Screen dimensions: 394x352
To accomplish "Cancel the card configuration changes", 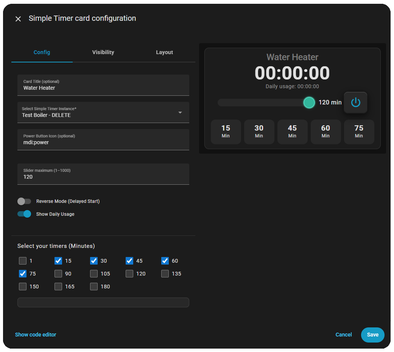I will pos(344,335).
